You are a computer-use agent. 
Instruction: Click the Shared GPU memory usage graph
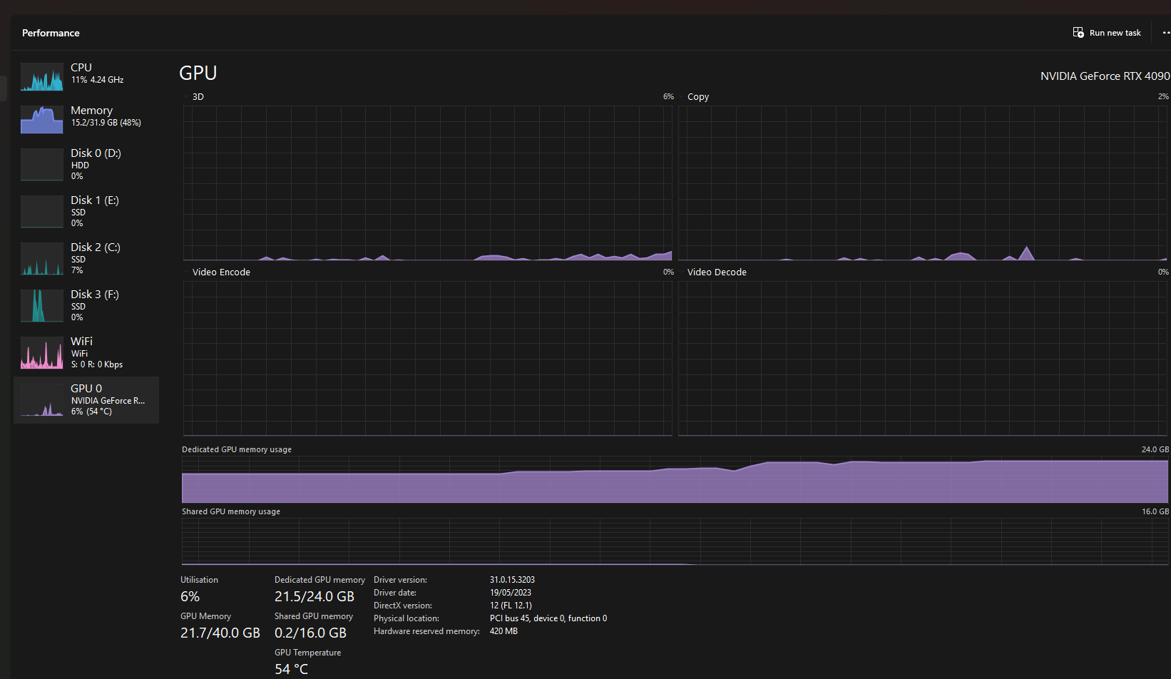click(x=642, y=541)
